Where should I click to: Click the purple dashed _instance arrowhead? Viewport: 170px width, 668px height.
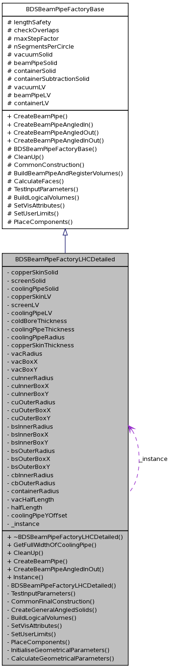[131, 428]
